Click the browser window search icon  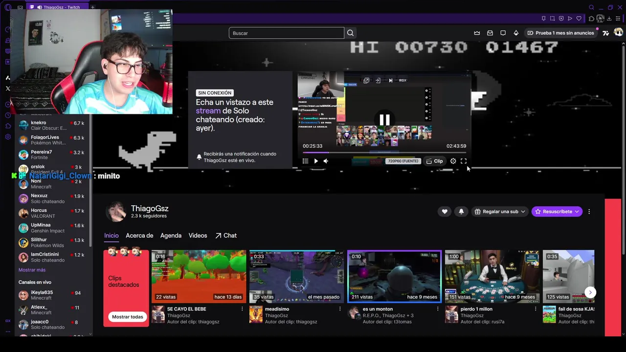(591, 7)
